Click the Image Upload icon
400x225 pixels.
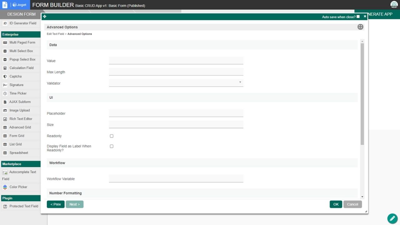[x=5, y=111]
